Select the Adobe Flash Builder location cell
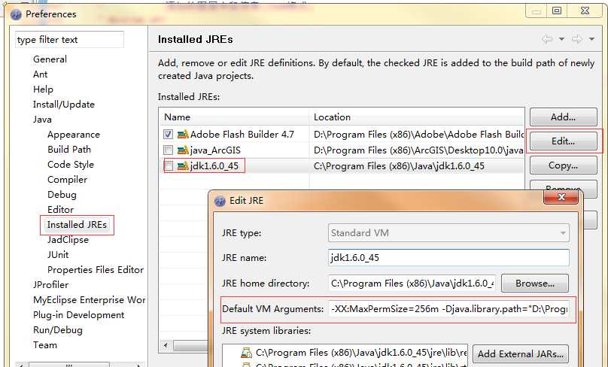Viewport: 608px width, 367px height. point(417,134)
